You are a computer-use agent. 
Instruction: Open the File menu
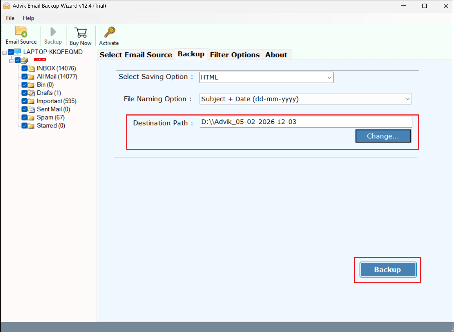(9, 18)
